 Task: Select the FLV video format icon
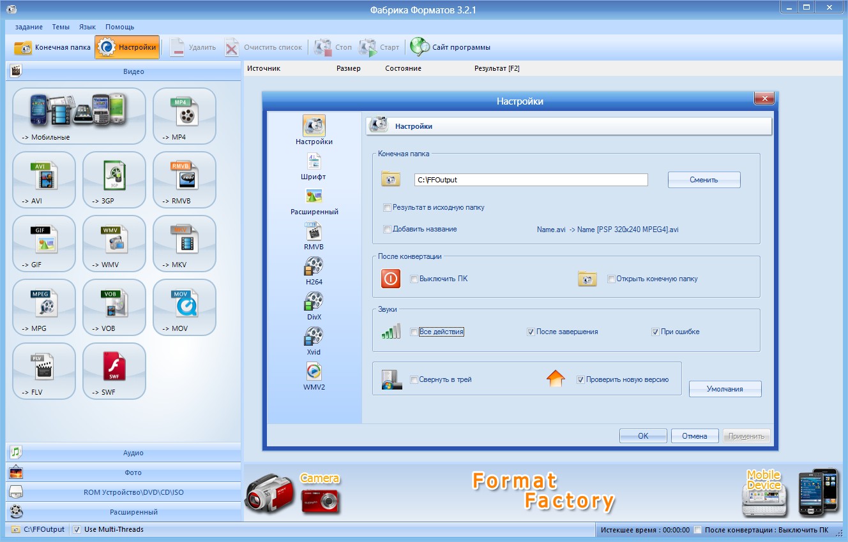point(44,371)
